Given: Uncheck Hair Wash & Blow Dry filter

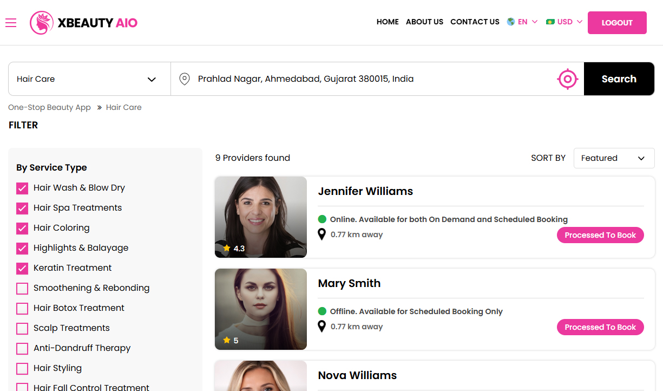Looking at the screenshot, I should point(22,188).
